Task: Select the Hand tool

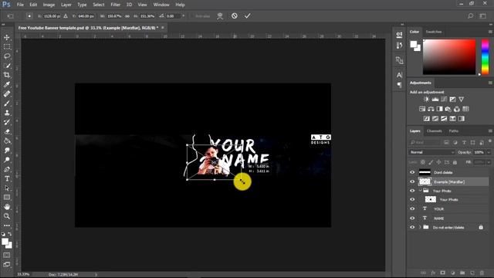Action: point(7,207)
